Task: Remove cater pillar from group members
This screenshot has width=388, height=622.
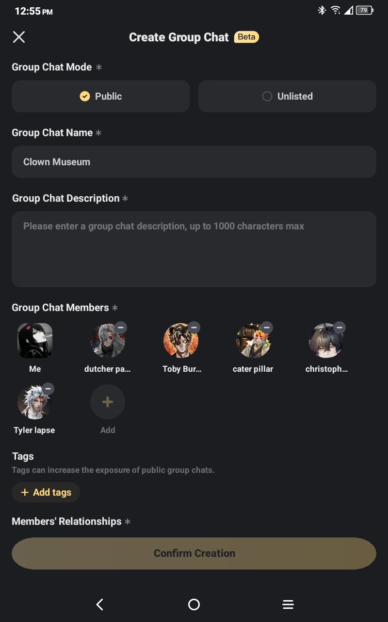Action: [266, 328]
